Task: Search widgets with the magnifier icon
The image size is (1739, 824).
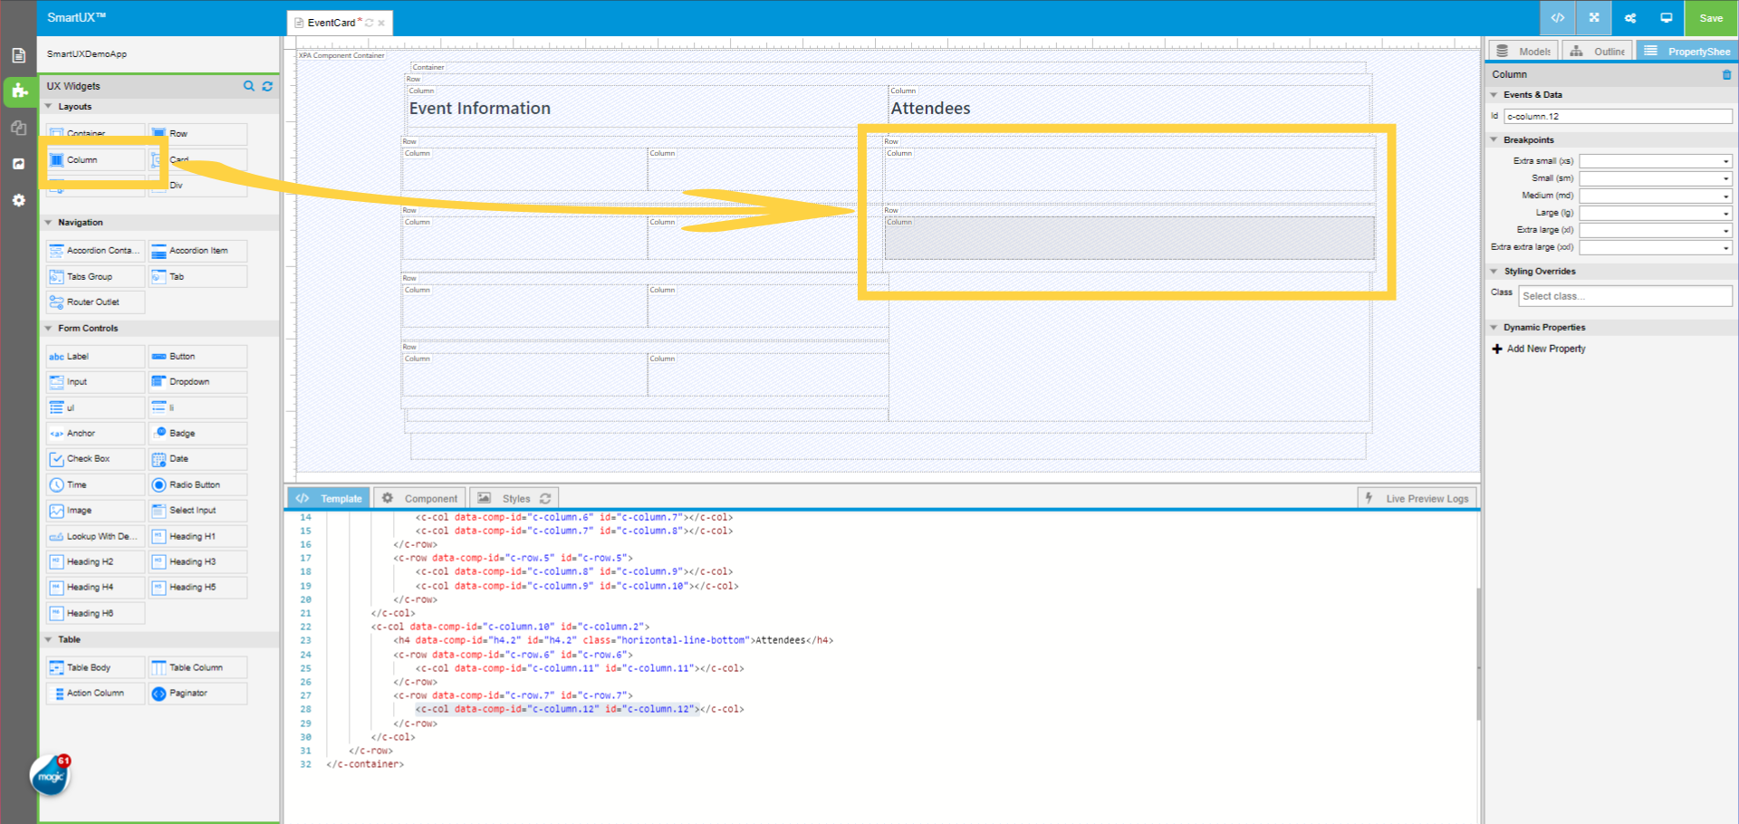Action: 249,86
